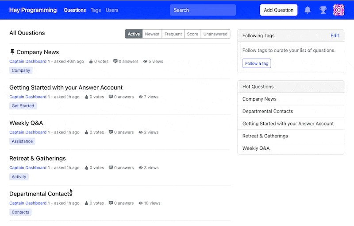Image resolution: width=354 pixels, height=226 pixels.
Task: Switch to the Unanswered filter
Action: 215,34
